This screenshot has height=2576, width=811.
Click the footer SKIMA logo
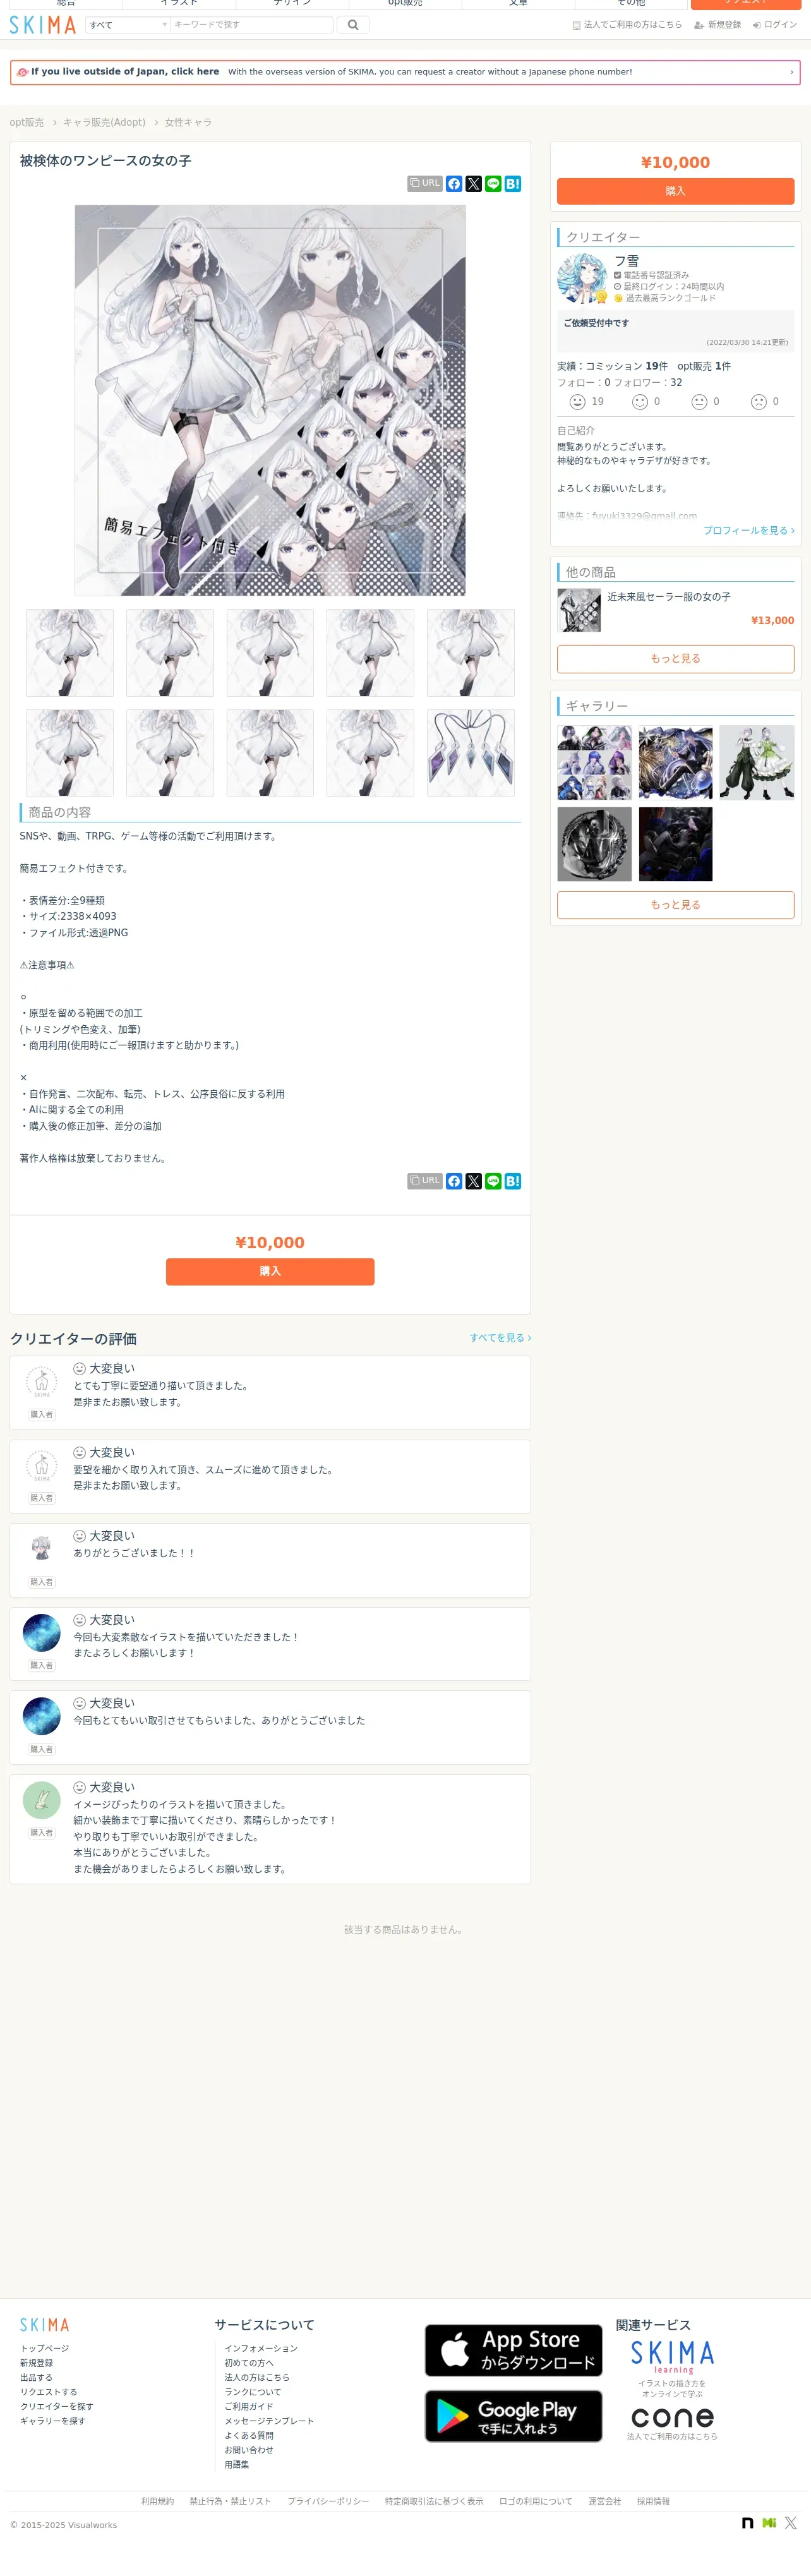tap(45, 2325)
